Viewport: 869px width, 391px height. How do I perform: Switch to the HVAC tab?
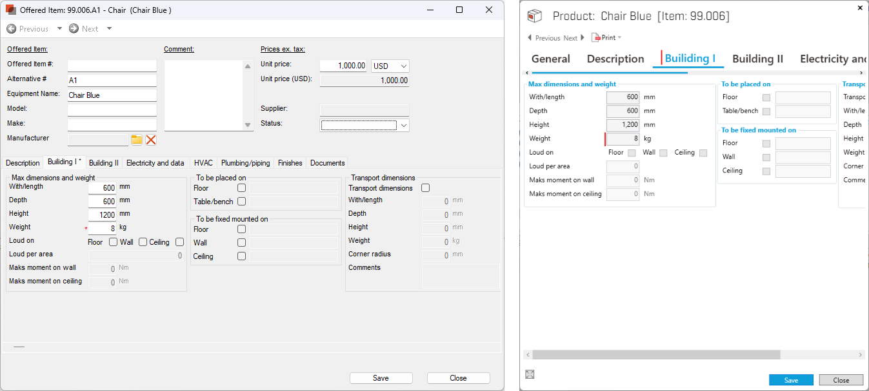(x=203, y=163)
